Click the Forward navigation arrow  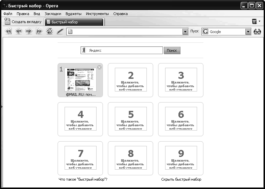click(29, 31)
